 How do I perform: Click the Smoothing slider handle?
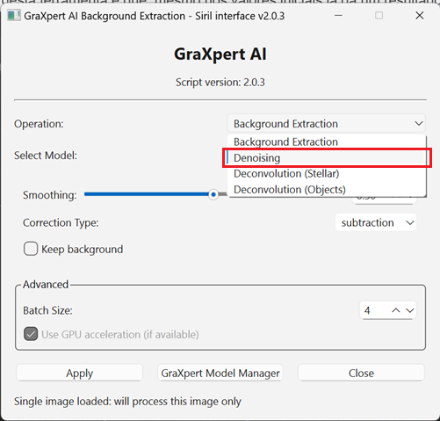213,194
